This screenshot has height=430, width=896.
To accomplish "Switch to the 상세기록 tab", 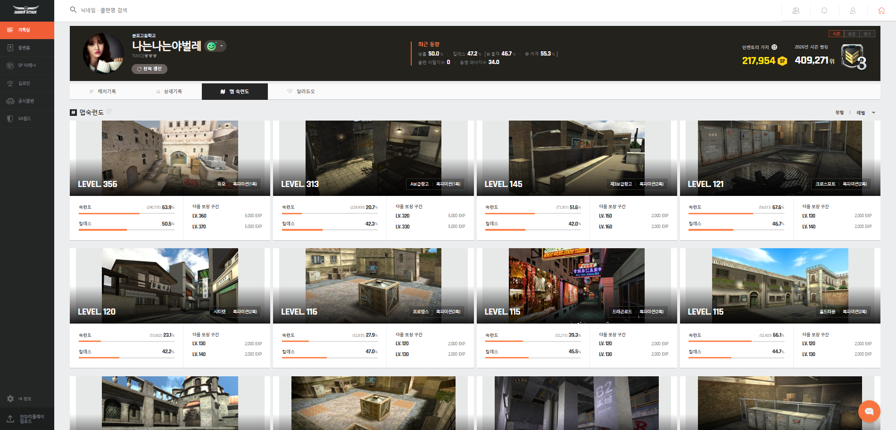I will click(169, 91).
